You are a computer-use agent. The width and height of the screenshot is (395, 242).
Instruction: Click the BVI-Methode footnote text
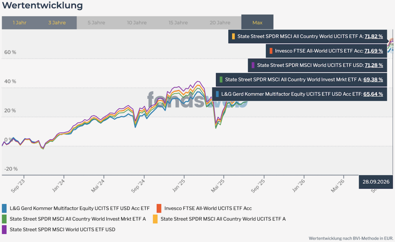[351, 238]
